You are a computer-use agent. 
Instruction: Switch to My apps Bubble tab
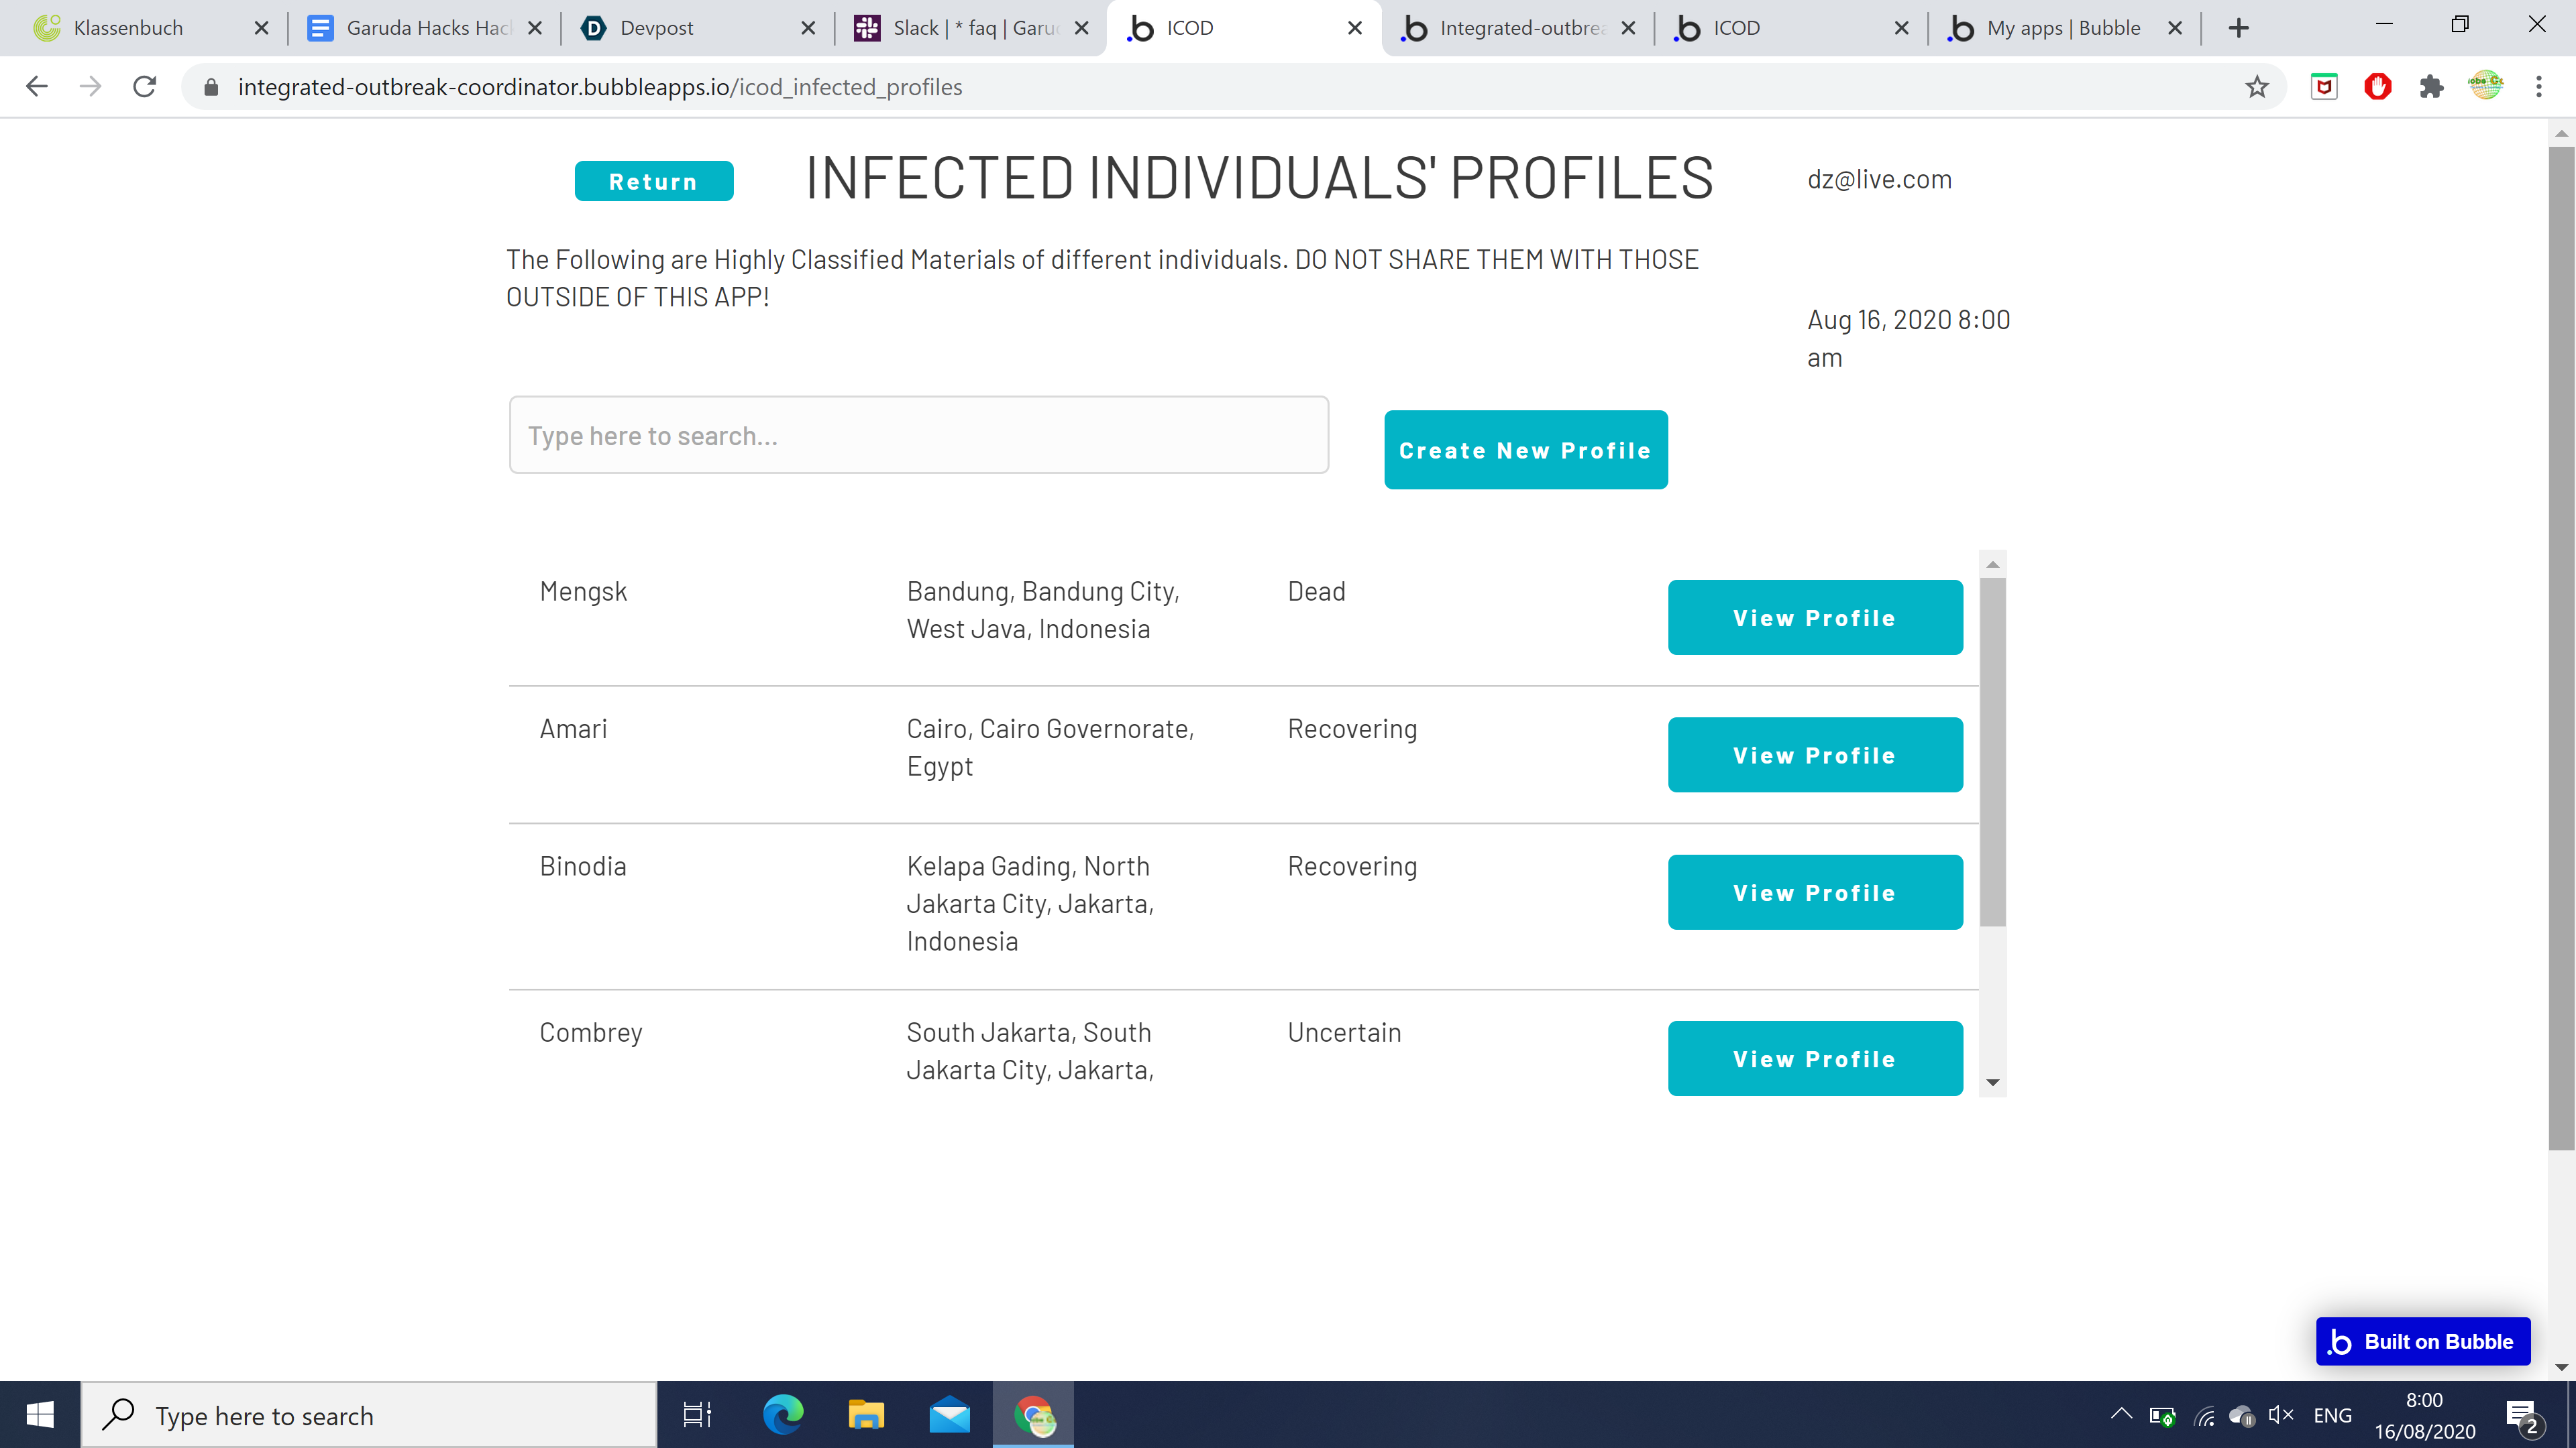tap(2062, 28)
